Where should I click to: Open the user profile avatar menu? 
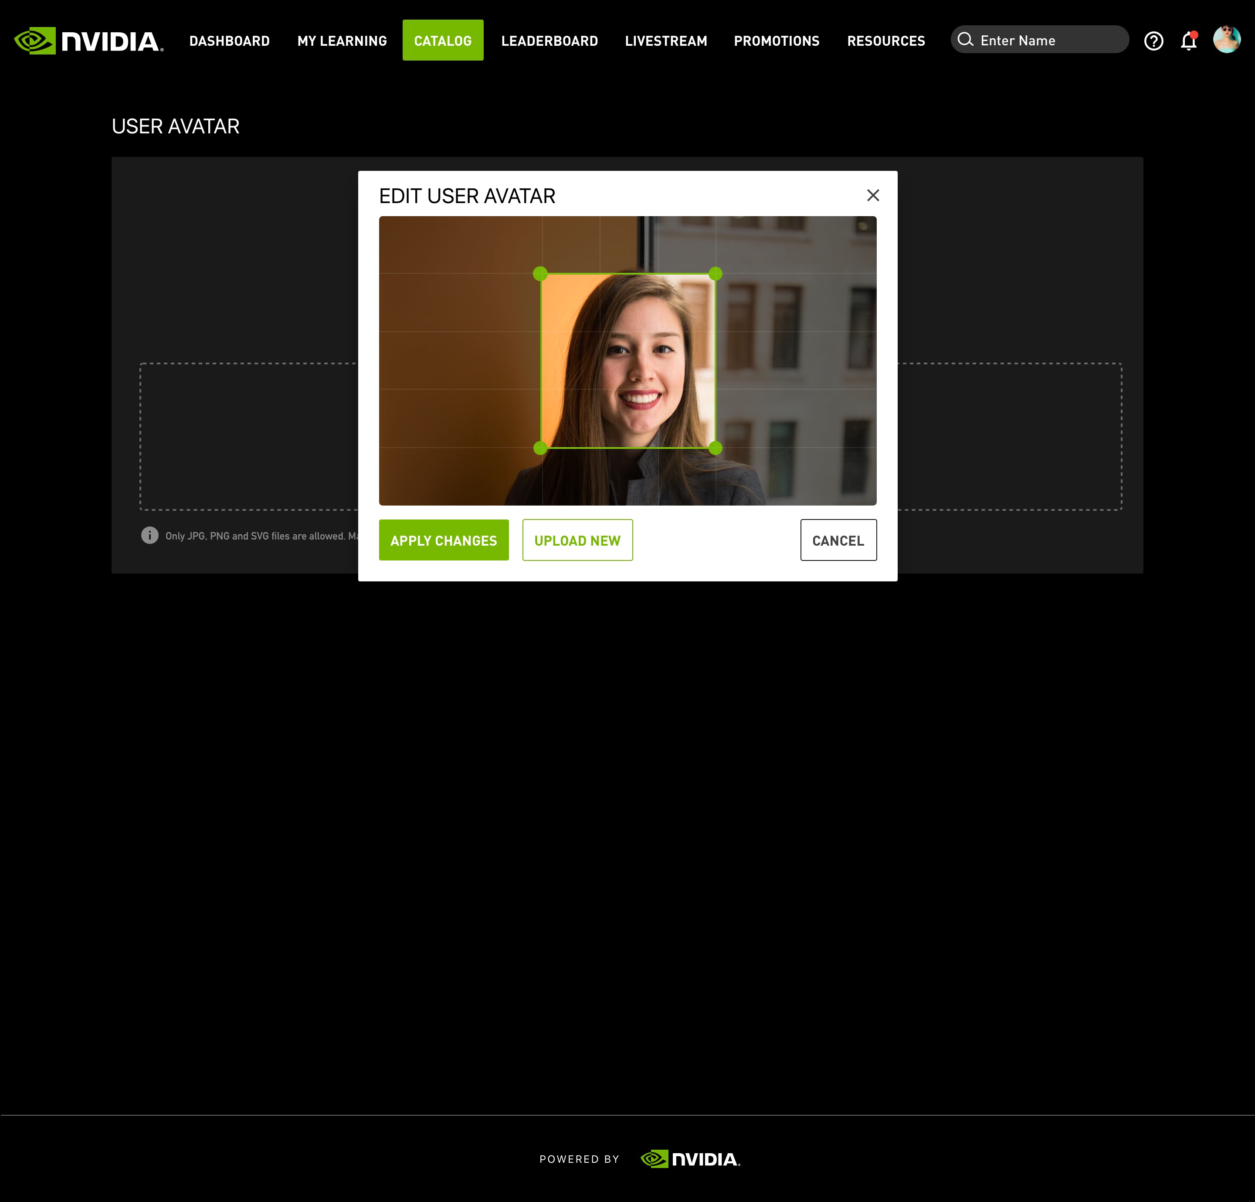click(x=1227, y=39)
